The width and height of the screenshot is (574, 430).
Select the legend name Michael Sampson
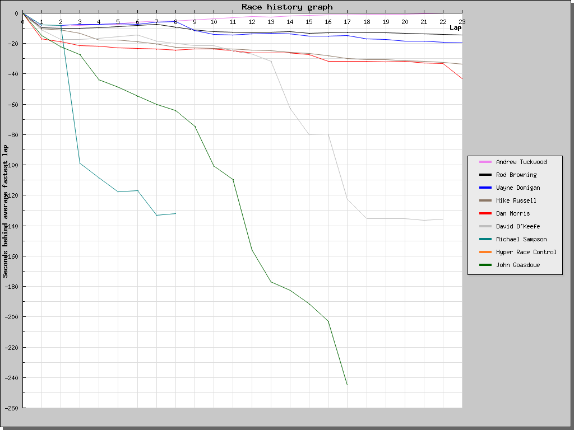coord(521,239)
